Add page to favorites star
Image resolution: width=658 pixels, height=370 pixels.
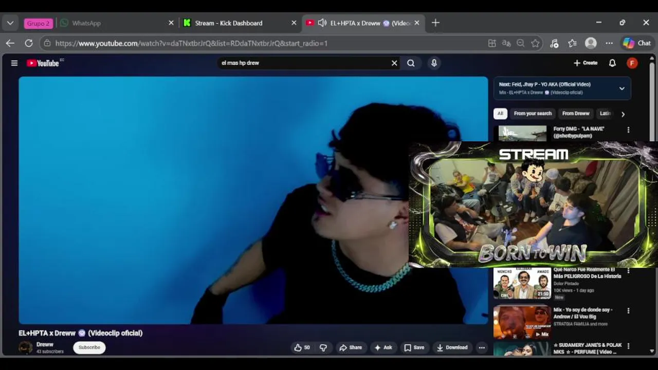(535, 43)
